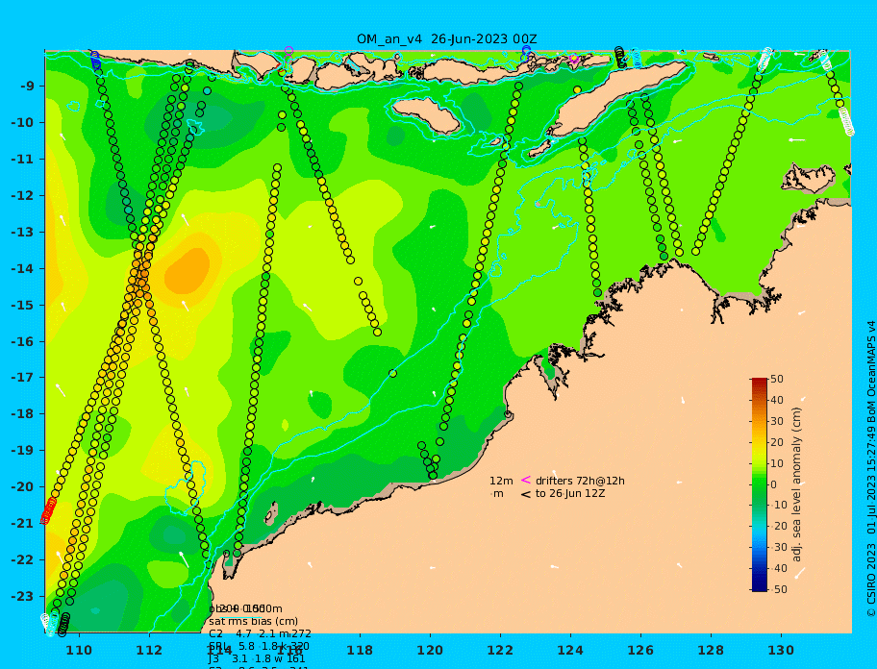Click the C2 satellite statistics row
The image size is (877, 669).
point(260,633)
